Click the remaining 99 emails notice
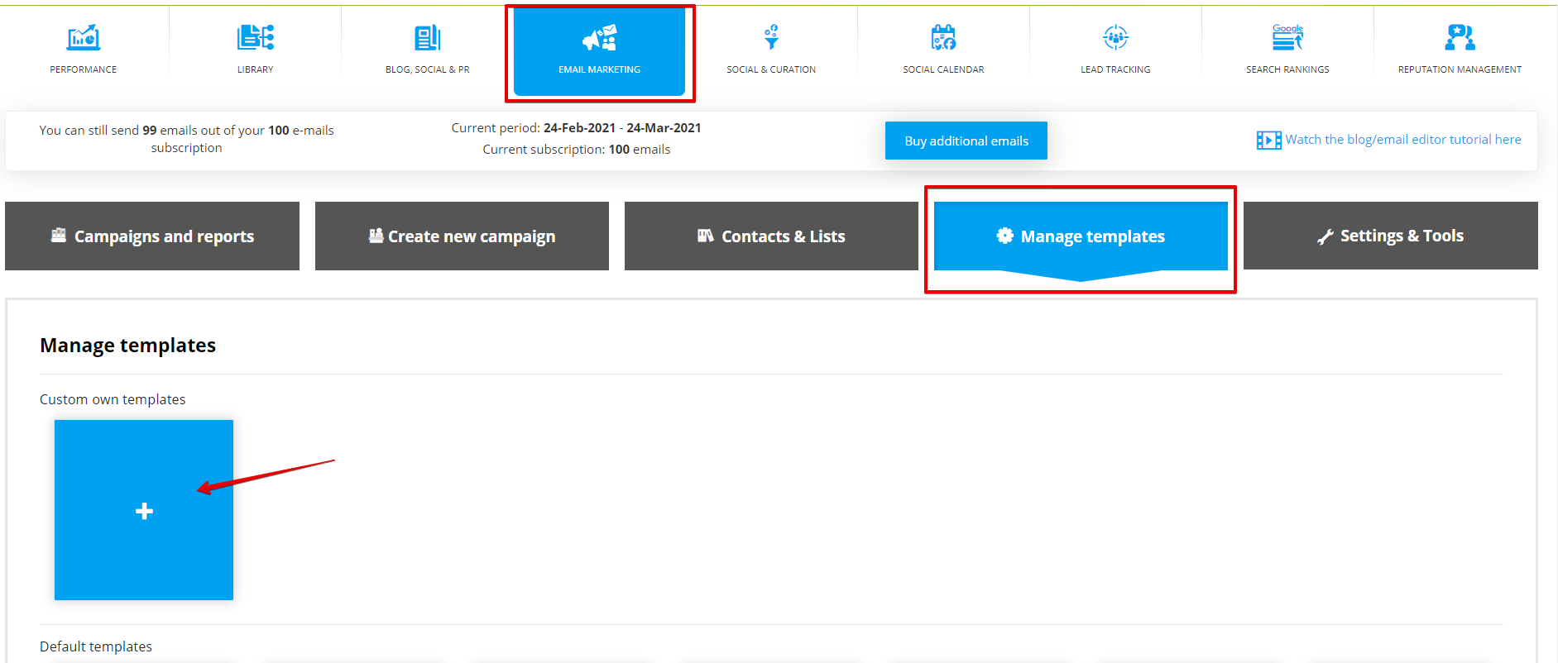Viewport: 1558px width, 663px height. tap(186, 139)
